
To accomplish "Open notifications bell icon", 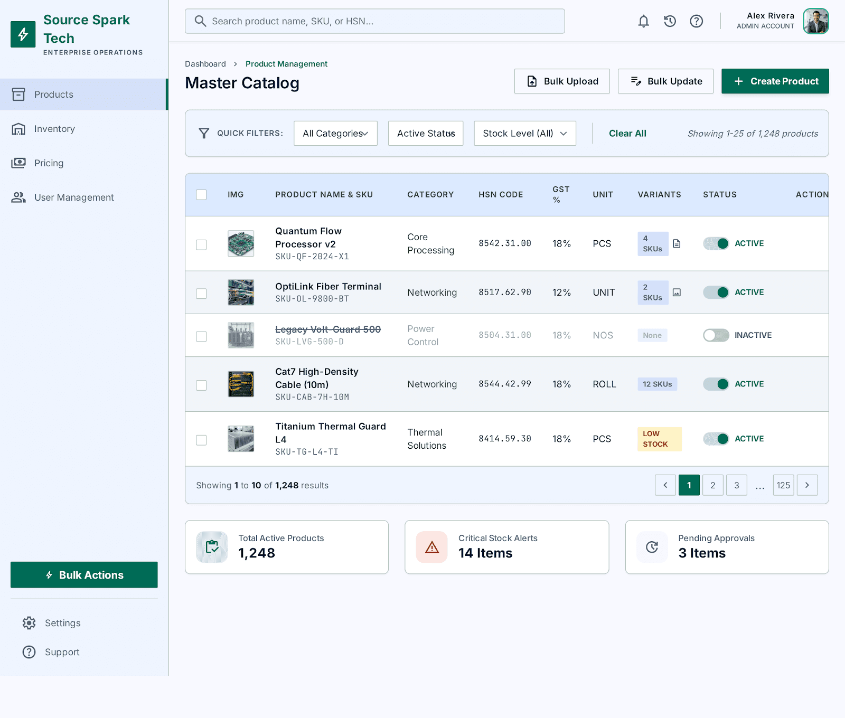I will coord(643,21).
